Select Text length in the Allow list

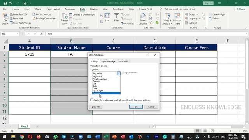click(x=106, y=91)
